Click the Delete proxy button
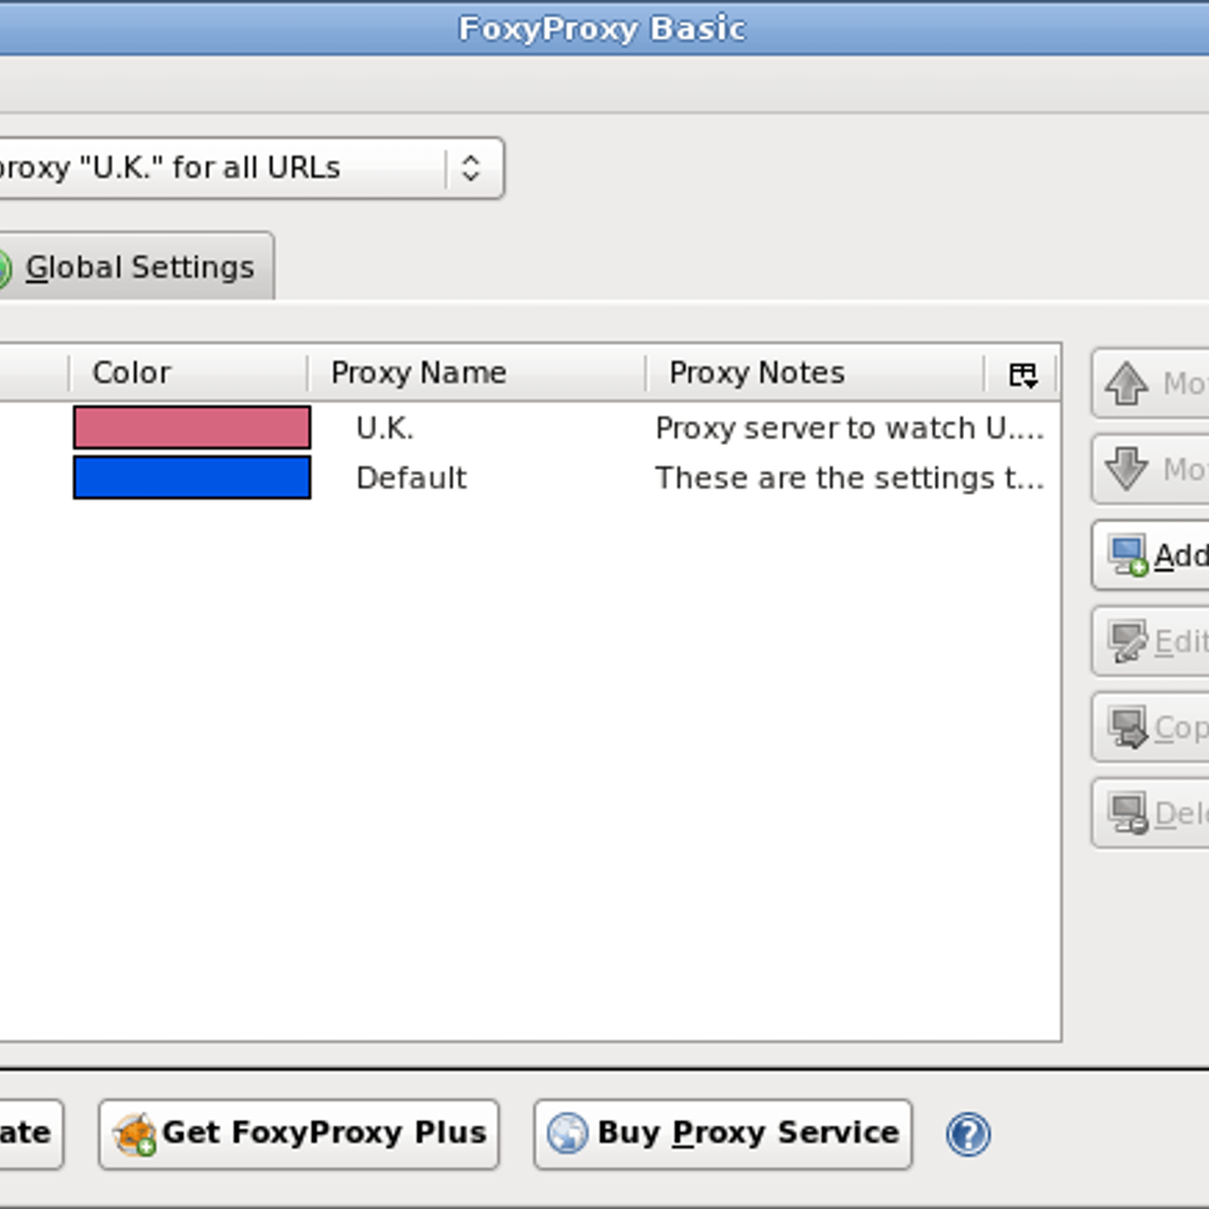1209x1209 pixels. [1150, 814]
